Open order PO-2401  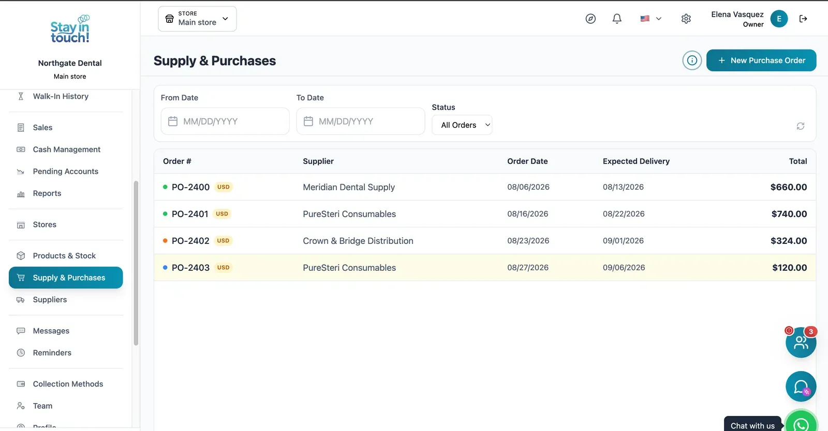[485, 214]
